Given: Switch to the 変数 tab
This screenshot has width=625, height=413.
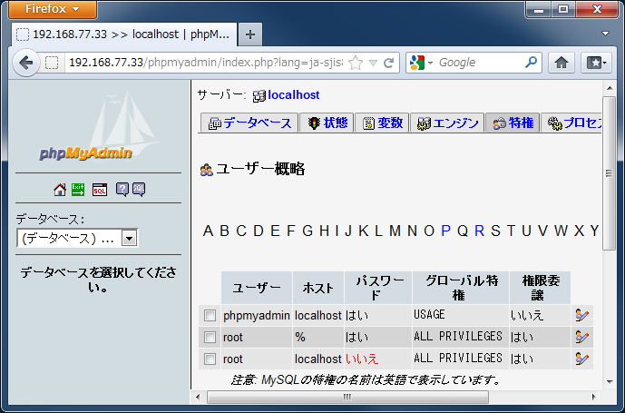Looking at the screenshot, I should pos(382,123).
